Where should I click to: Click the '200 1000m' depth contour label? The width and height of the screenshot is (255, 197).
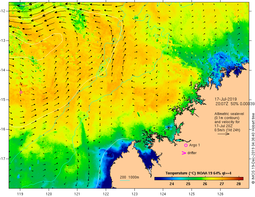point(130,177)
